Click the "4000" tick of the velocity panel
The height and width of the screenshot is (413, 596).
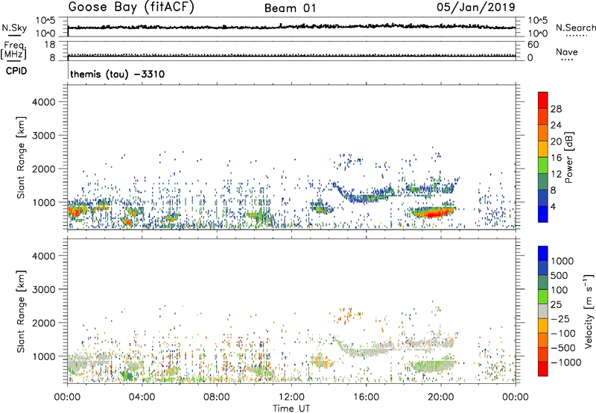pyautogui.click(x=44, y=256)
